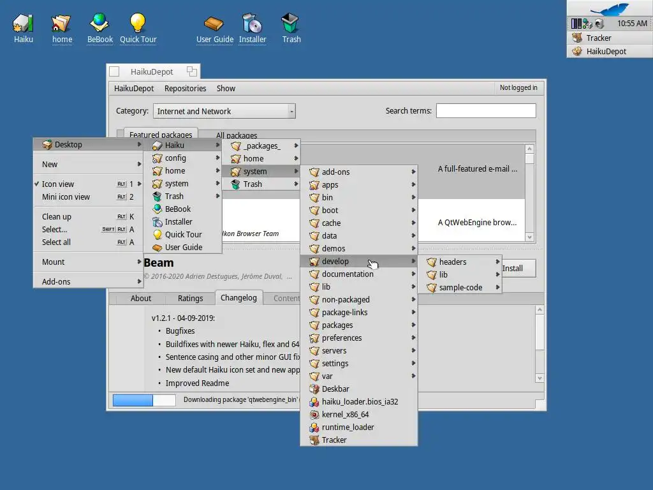This screenshot has height=490, width=653.
Task: Click the ProcessController tray icon
Action: [x=576, y=24]
